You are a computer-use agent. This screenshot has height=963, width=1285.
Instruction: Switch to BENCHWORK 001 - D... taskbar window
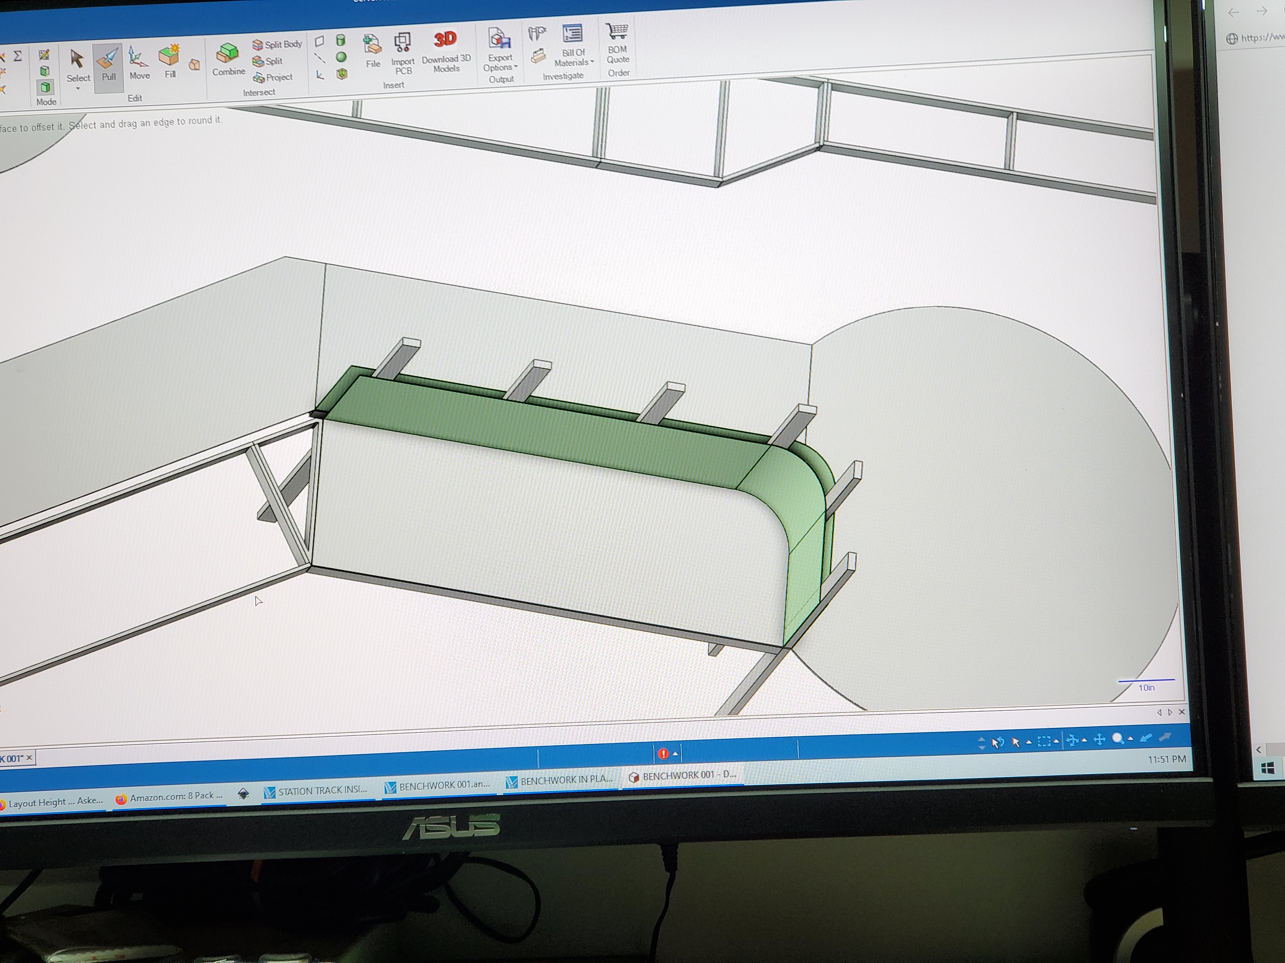coord(683,775)
